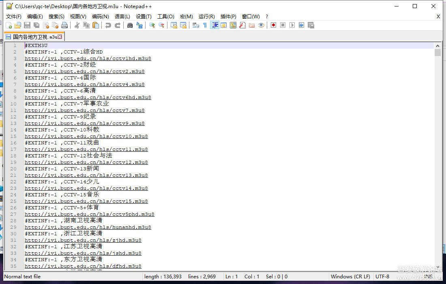Open the 文件(F) menu

pyautogui.click(x=14, y=17)
